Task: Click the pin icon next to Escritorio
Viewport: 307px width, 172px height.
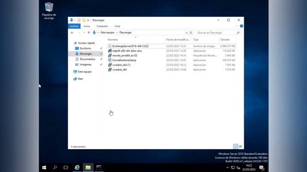Action: click(x=101, y=48)
